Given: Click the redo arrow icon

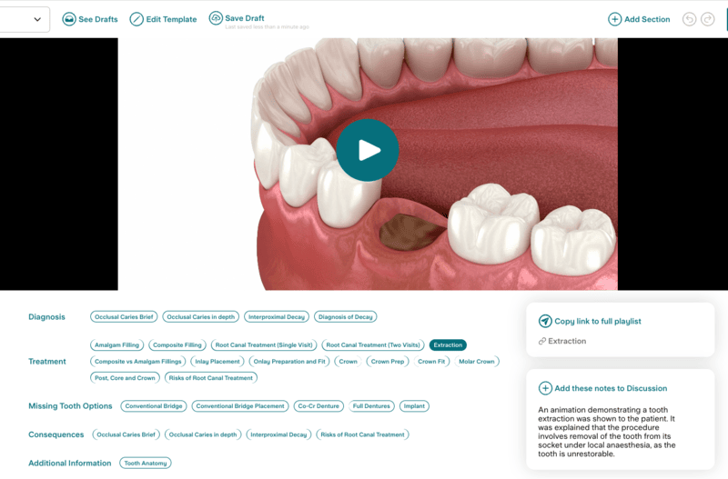Looking at the screenshot, I should pyautogui.click(x=708, y=19).
